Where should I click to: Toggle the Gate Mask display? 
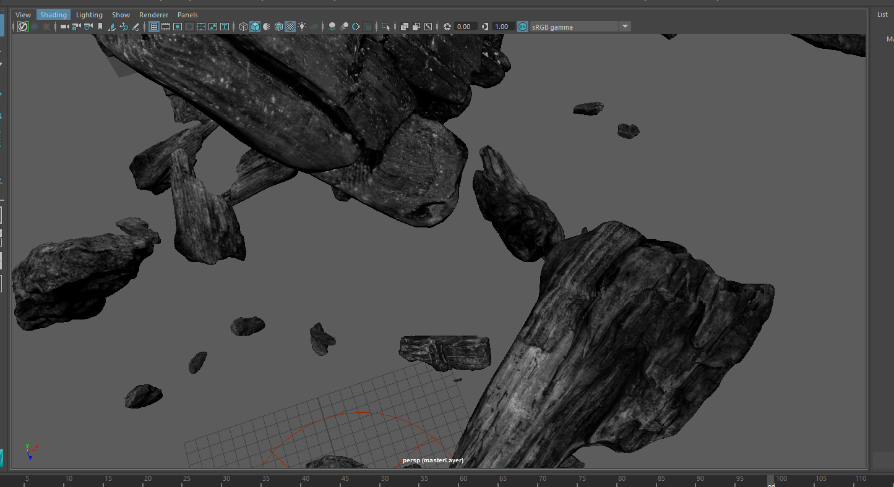pos(189,27)
